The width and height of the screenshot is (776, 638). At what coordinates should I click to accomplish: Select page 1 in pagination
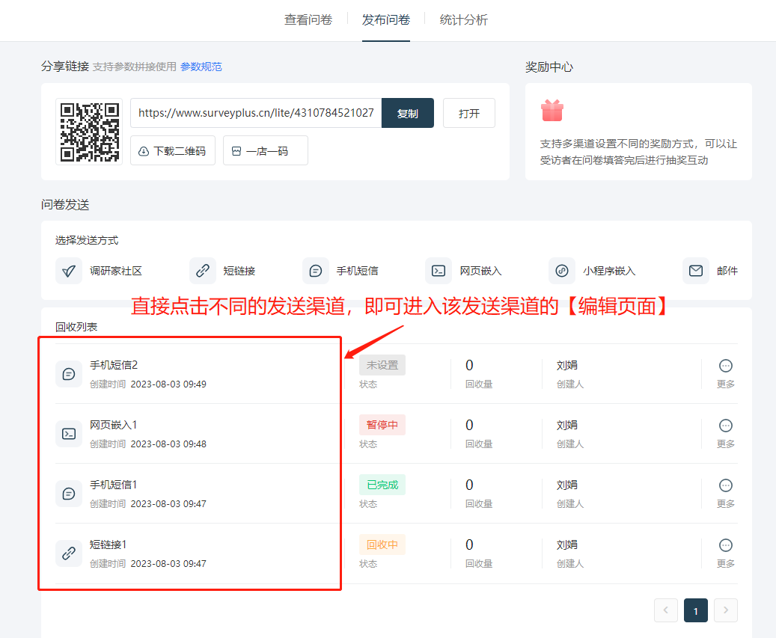point(696,610)
